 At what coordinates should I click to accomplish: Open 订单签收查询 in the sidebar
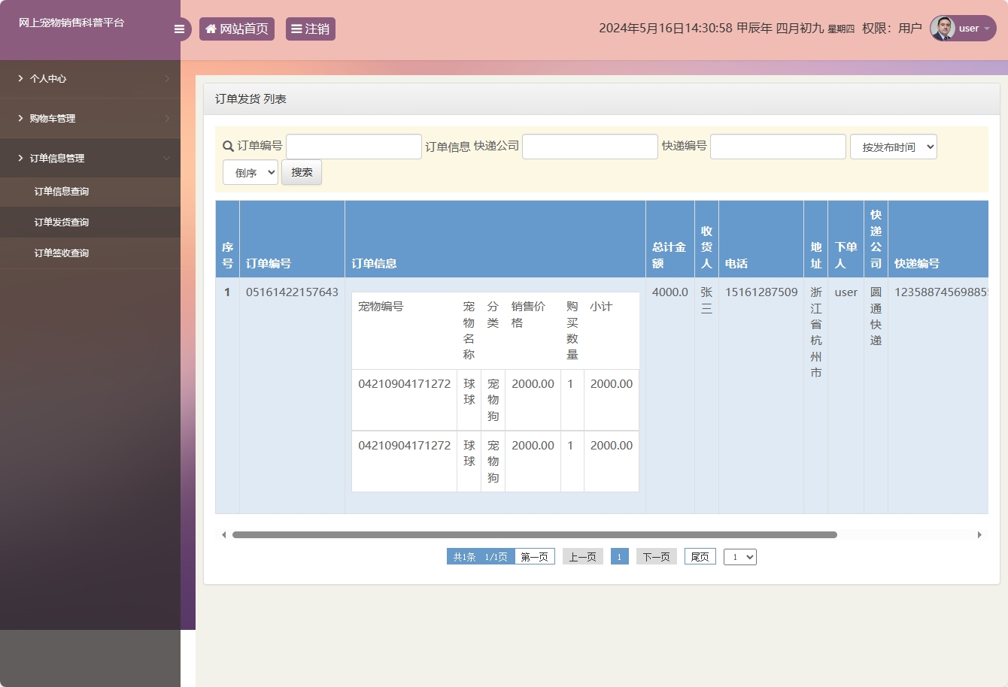tap(62, 253)
